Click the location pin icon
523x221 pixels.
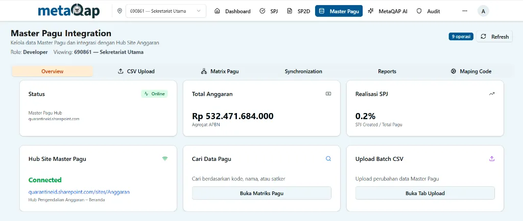[120, 11]
